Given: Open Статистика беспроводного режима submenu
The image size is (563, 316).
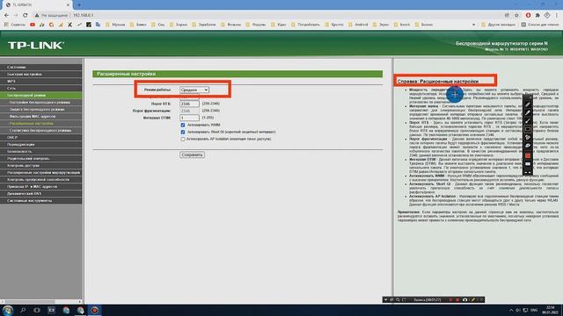Looking at the screenshot, I should point(41,131).
